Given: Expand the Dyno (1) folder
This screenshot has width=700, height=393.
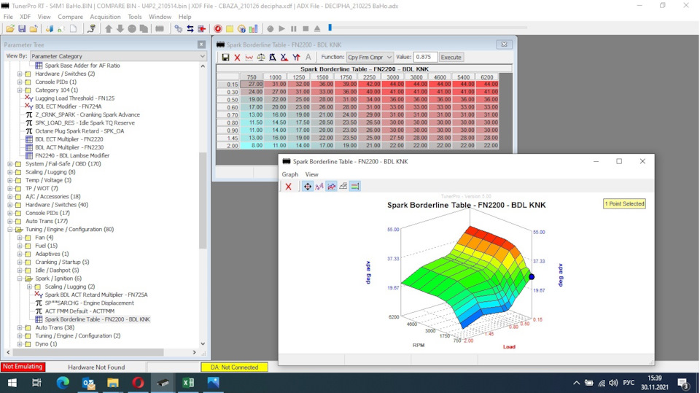Looking at the screenshot, I should click(20, 344).
